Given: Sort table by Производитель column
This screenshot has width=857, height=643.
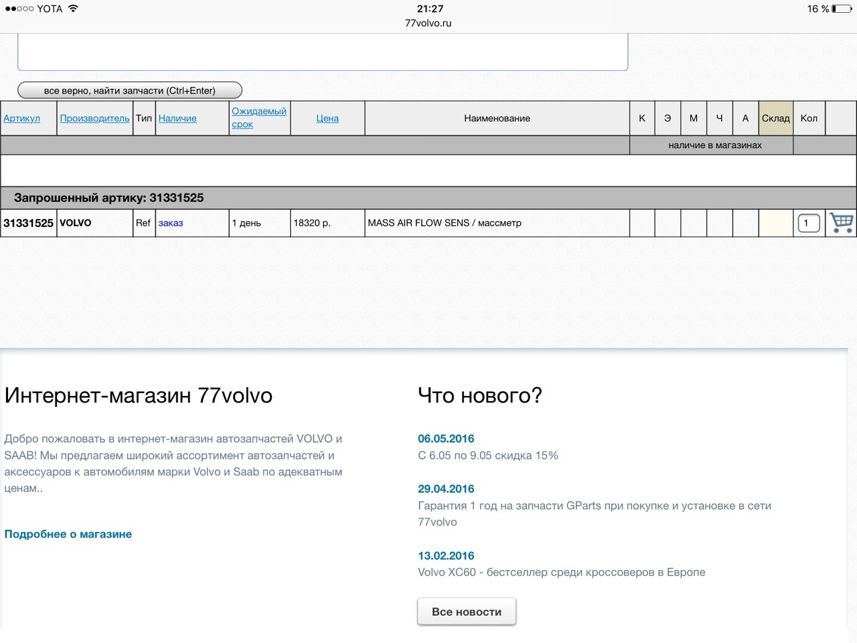Looking at the screenshot, I should (x=94, y=118).
